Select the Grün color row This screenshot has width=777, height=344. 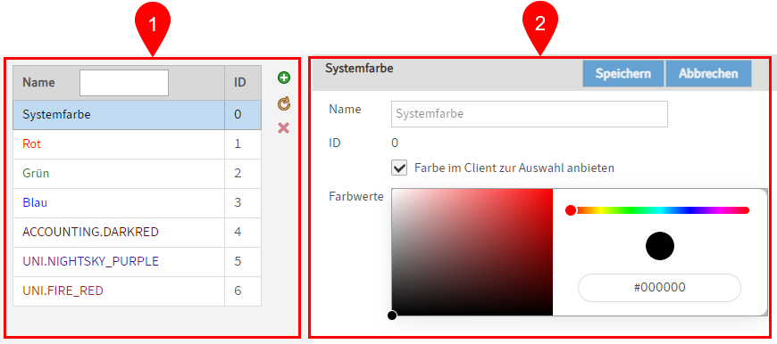point(137,174)
